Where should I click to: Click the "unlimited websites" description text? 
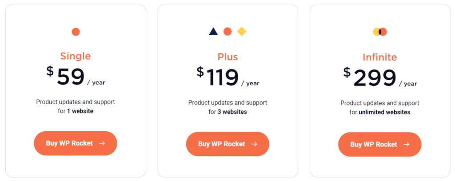pyautogui.click(x=385, y=113)
